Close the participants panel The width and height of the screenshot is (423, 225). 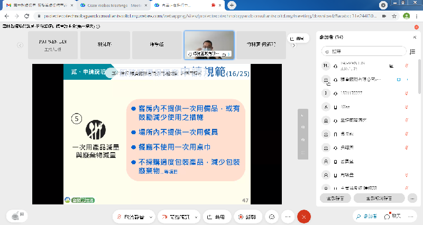click(x=415, y=37)
